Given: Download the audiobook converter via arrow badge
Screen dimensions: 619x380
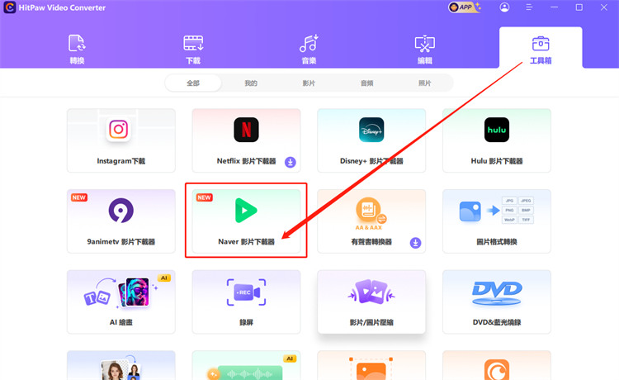Looking at the screenshot, I should point(415,243).
